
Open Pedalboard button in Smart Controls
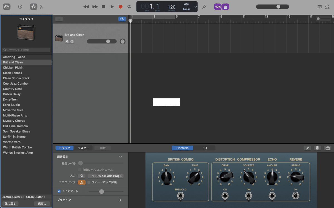[x=328, y=148]
